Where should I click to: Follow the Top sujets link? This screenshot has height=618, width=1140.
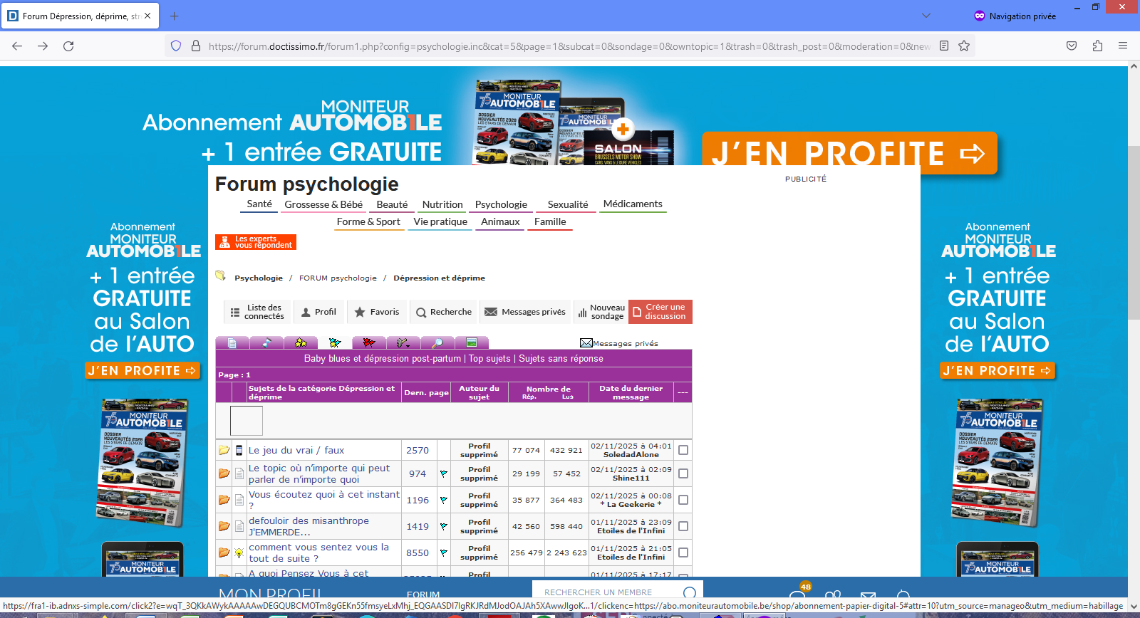(x=489, y=358)
